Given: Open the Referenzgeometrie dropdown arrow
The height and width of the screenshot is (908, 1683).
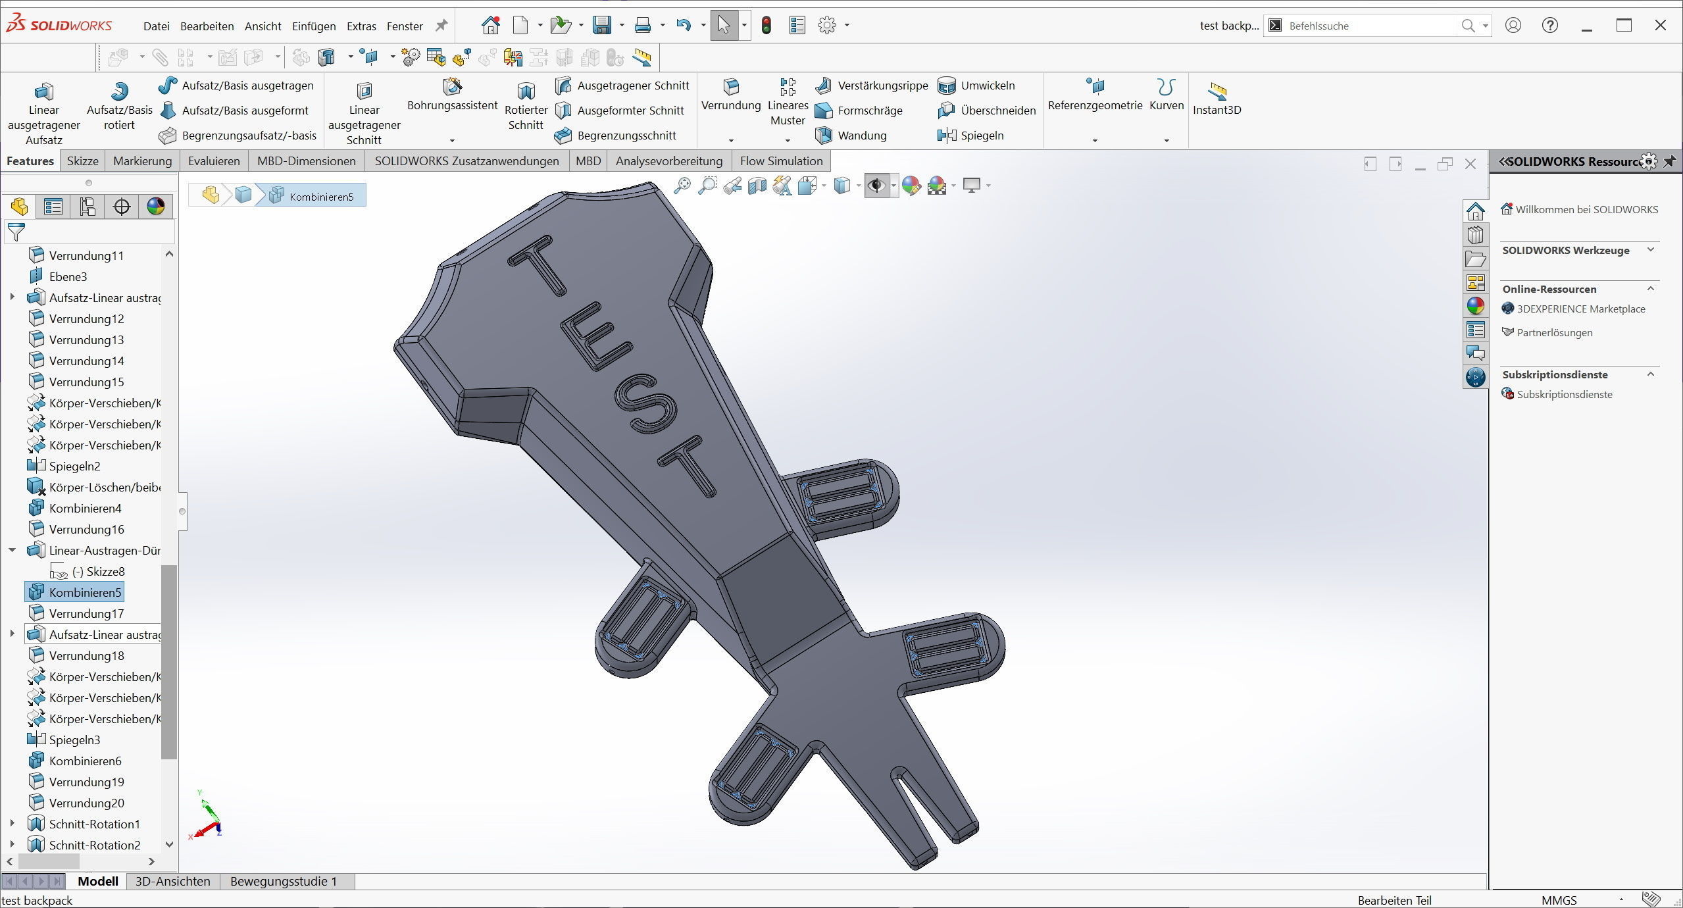Looking at the screenshot, I should tap(1095, 140).
